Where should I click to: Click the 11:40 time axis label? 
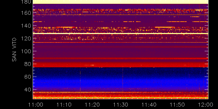tap(149, 105)
